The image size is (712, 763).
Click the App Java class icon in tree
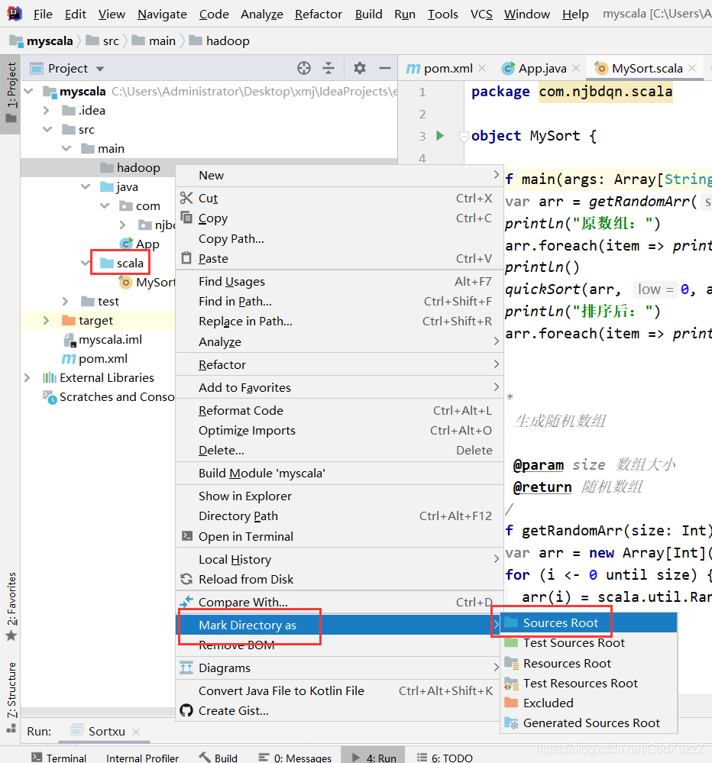click(127, 244)
